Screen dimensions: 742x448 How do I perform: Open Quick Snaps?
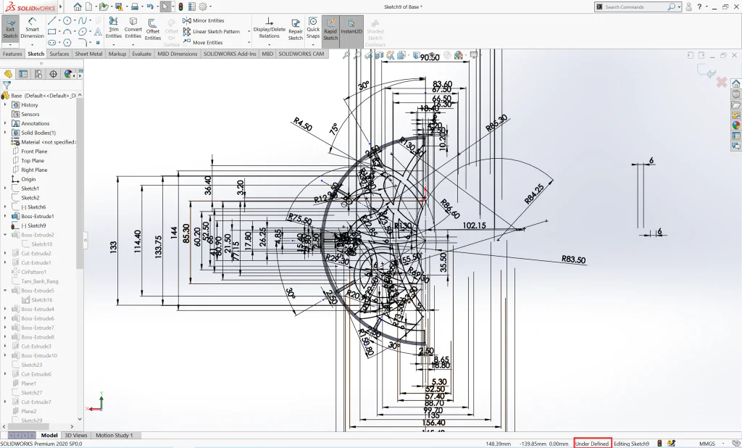(313, 28)
